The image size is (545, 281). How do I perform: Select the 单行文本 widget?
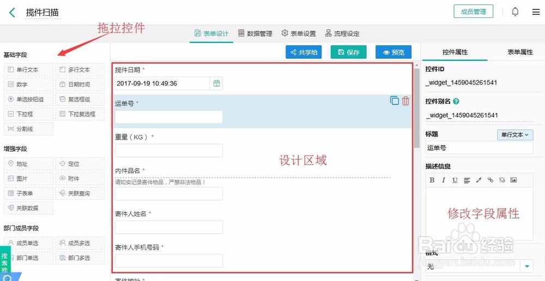tap(28, 70)
